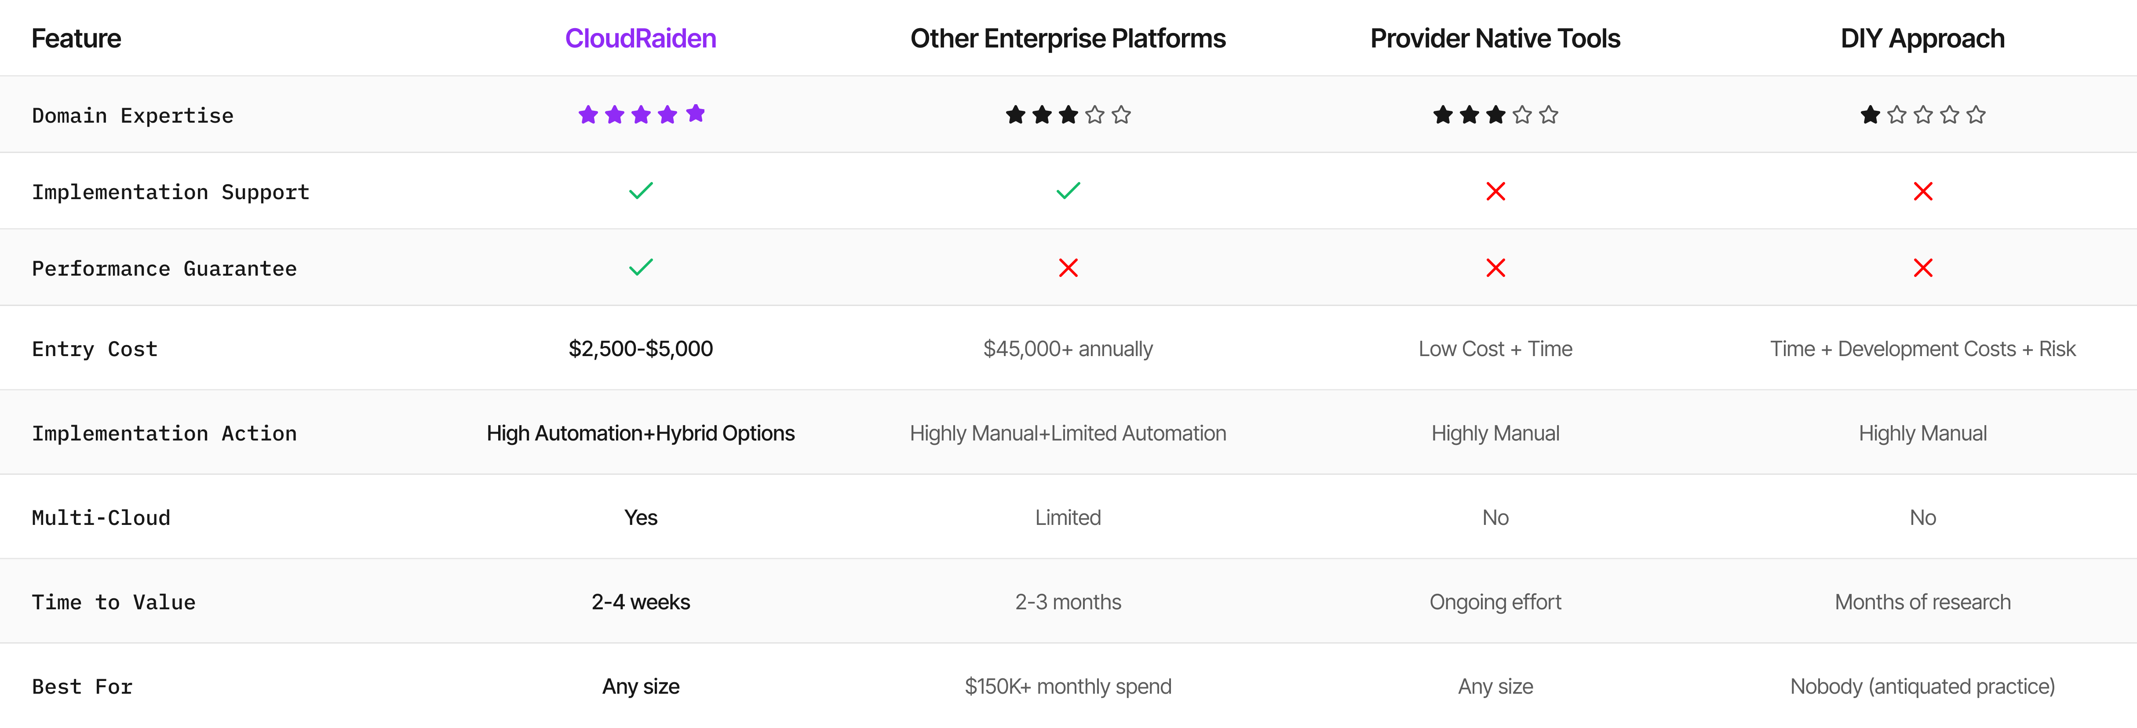Click DIY Approach's one-star Domain Expertise rating
The image size is (2137, 728).
(x=1922, y=114)
